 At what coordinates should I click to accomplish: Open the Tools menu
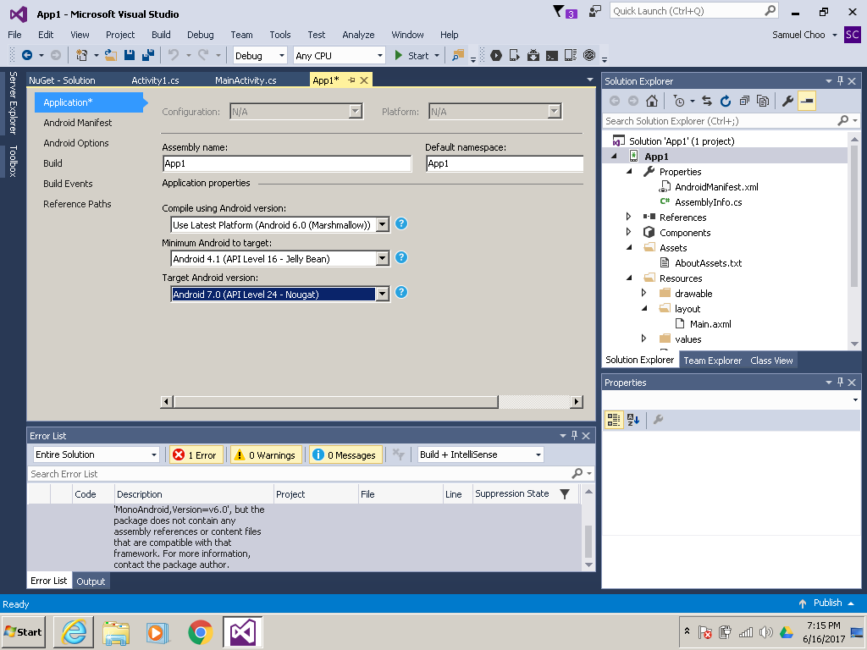click(x=279, y=34)
